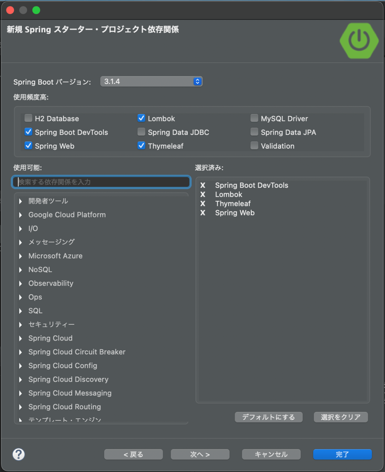
Task: Remove Spring Web via its X icon
Action: 203,213
